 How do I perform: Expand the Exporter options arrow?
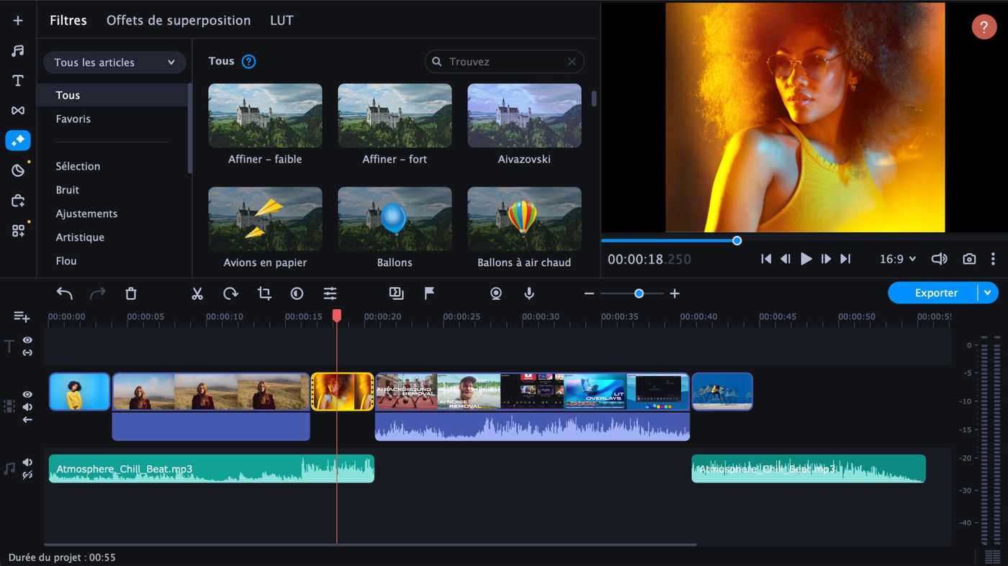tap(988, 293)
